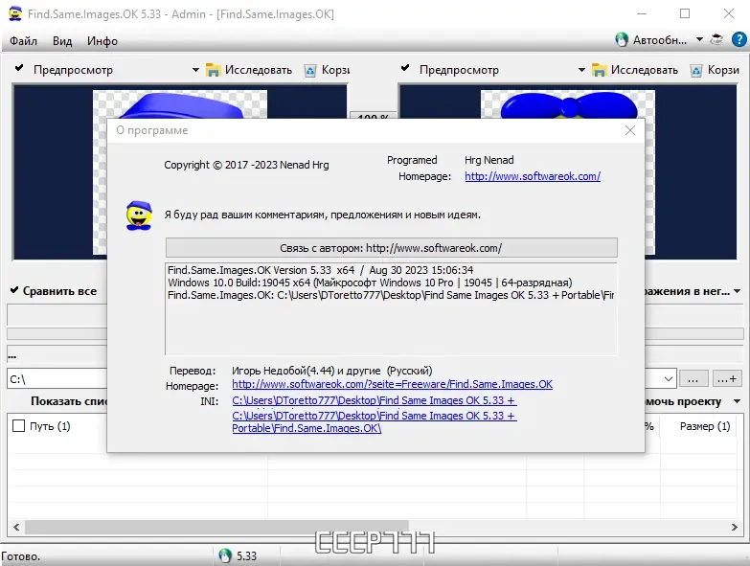The height and width of the screenshot is (566, 750).
Task: Click the app icon in title bar
Action: pos(15,13)
